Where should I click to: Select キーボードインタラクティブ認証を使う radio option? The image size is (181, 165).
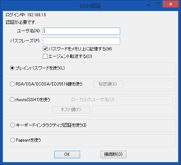tap(12, 125)
